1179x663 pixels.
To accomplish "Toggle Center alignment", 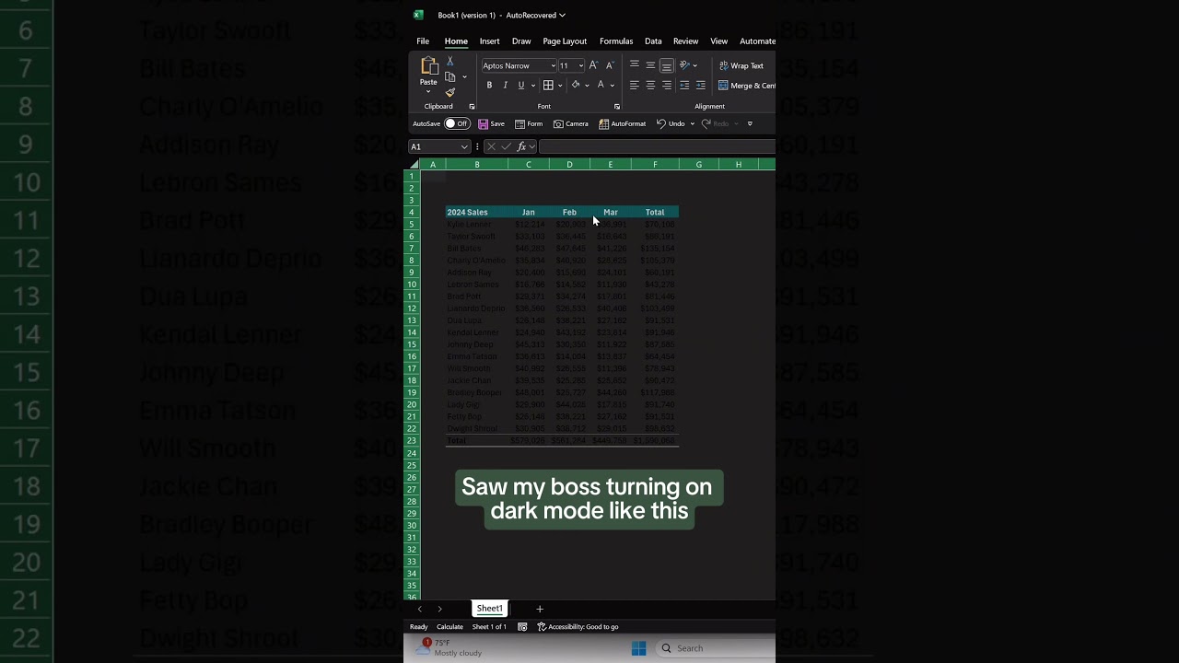I will click(650, 85).
